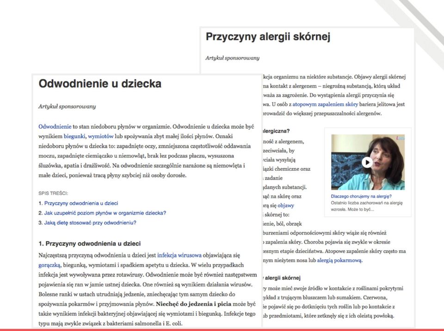444x331 pixels.
Task: Open 'Dlaczego chorujemy na alergię?' video caption link
Action: (361, 196)
